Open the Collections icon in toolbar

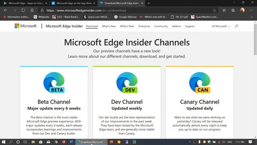[x=233, y=10]
